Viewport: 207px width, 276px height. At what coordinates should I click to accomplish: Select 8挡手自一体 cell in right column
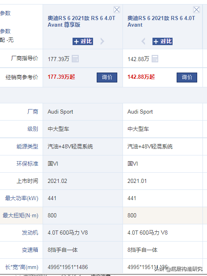point(143,250)
